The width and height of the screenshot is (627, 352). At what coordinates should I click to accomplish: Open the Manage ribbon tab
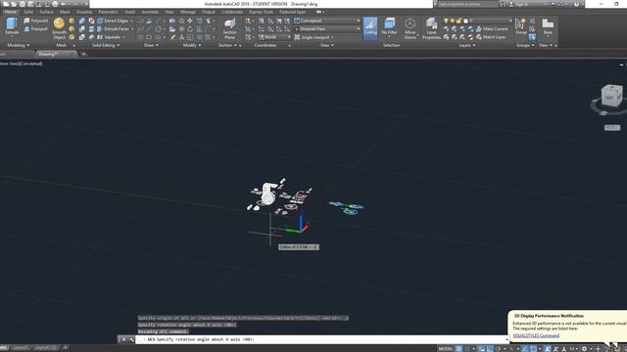187,12
